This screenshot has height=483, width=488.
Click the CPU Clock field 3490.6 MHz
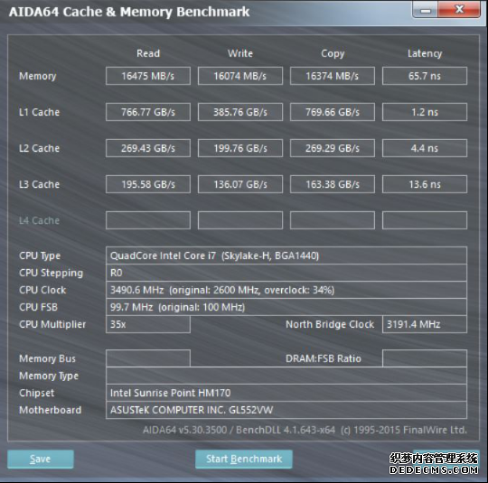coord(286,290)
